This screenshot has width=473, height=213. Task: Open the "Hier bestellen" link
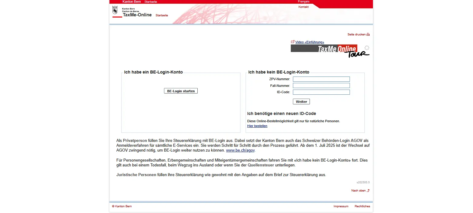pos(257,126)
